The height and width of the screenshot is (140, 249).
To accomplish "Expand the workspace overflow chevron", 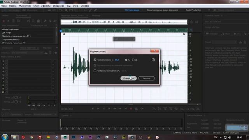I will pyautogui.click(x=209, y=10).
